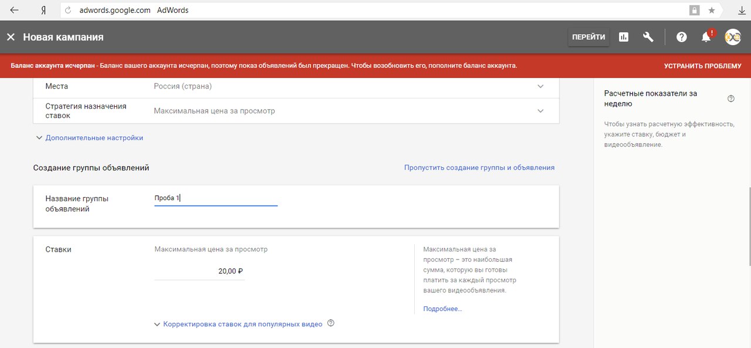Go back using the browser back arrow
The height and width of the screenshot is (348, 751).
tap(15, 10)
